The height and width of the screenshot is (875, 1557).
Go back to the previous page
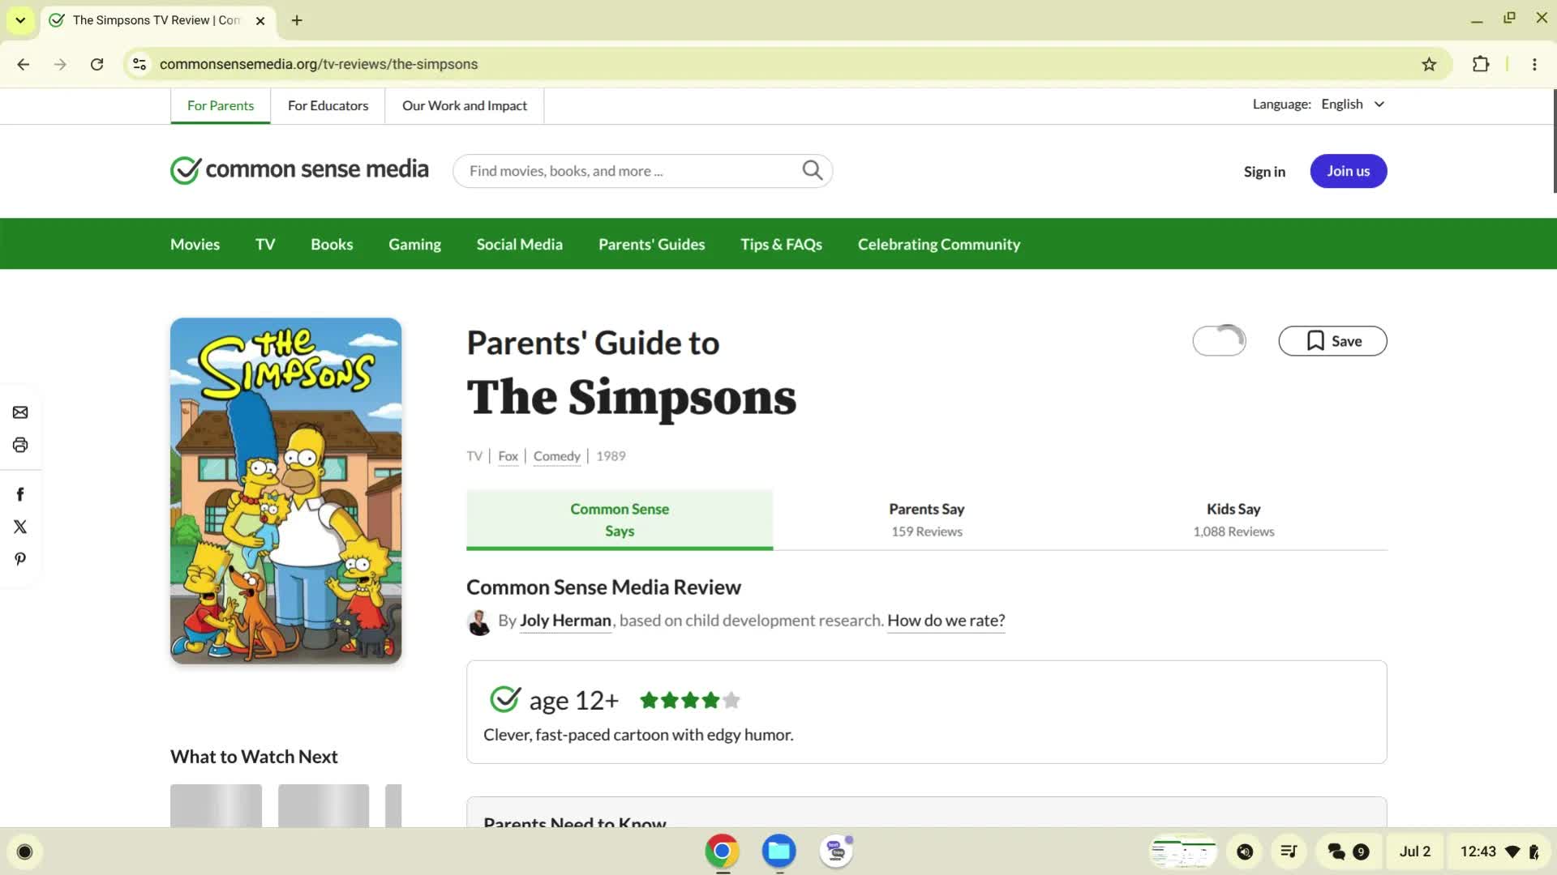pos(24,64)
